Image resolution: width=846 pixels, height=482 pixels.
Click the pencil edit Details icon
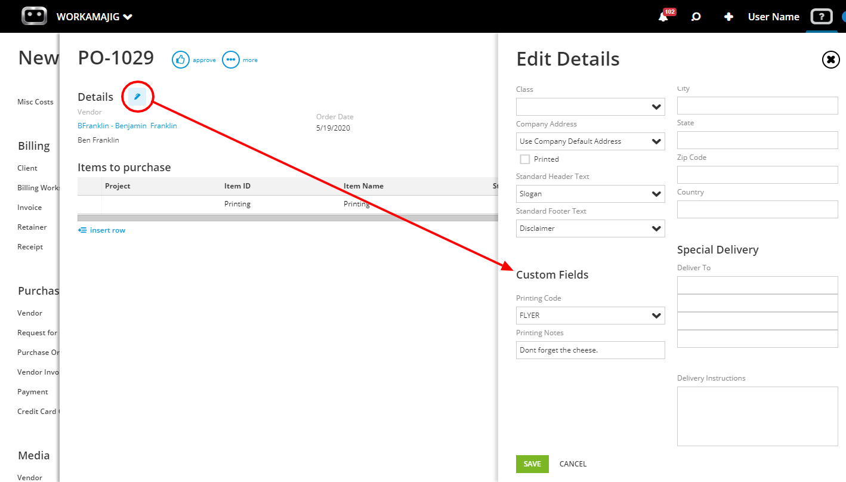(137, 97)
